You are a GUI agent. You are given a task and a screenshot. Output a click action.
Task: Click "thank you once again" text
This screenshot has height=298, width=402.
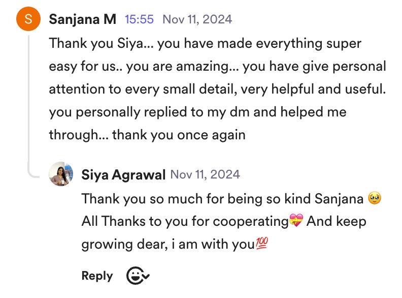click(179, 135)
